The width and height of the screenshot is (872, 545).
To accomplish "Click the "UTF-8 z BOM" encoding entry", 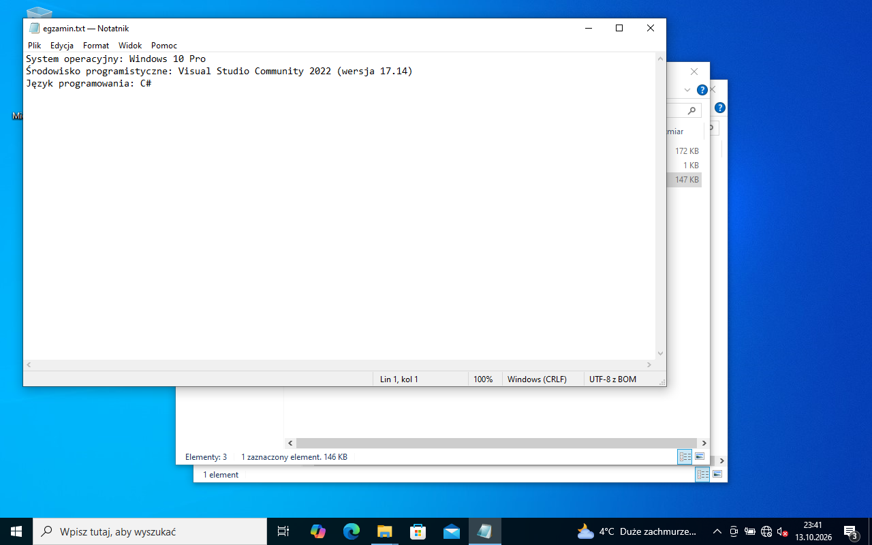I will pyautogui.click(x=612, y=379).
